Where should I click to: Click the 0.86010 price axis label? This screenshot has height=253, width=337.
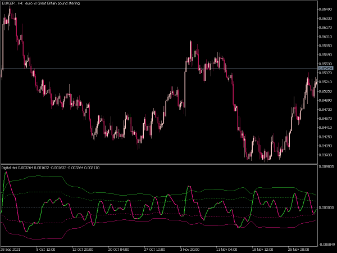coord(326,37)
